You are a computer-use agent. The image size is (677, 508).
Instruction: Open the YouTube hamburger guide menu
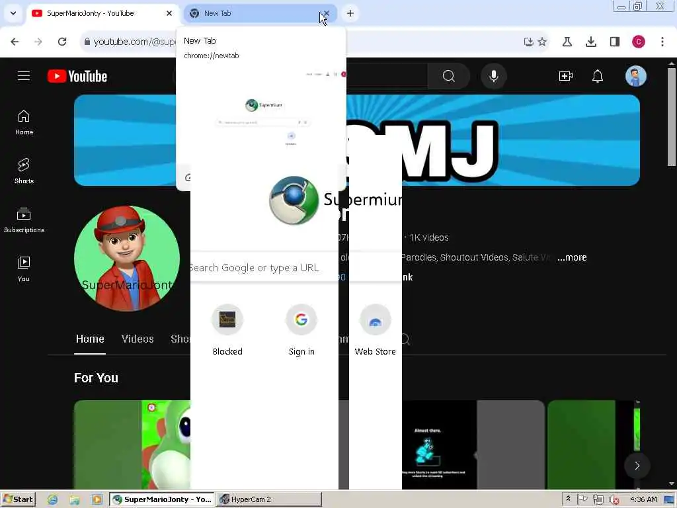pos(24,76)
